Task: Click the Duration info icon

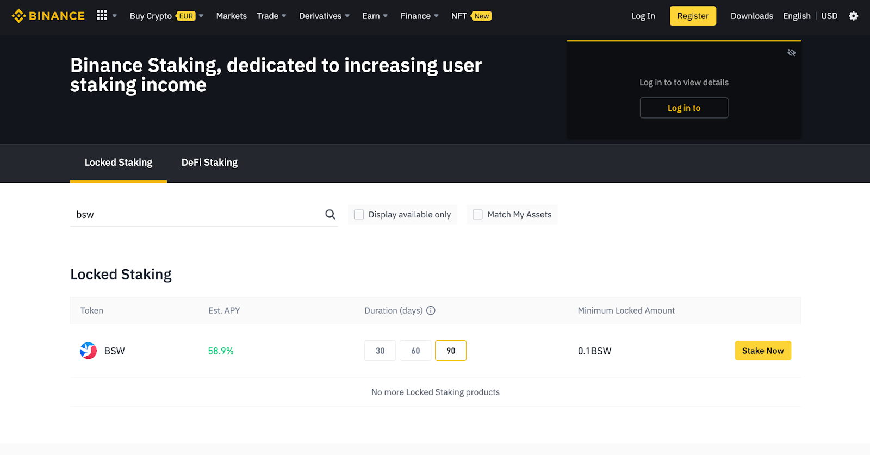Action: click(431, 310)
